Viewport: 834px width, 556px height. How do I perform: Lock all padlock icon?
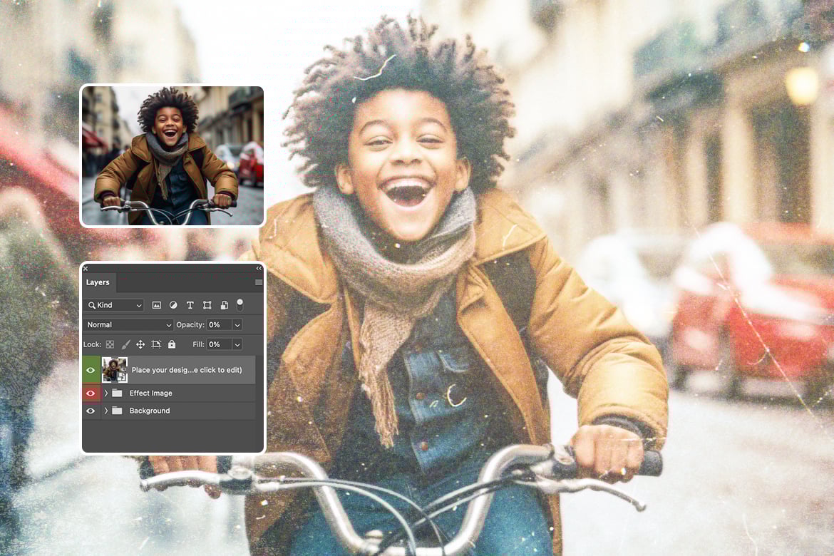172,344
